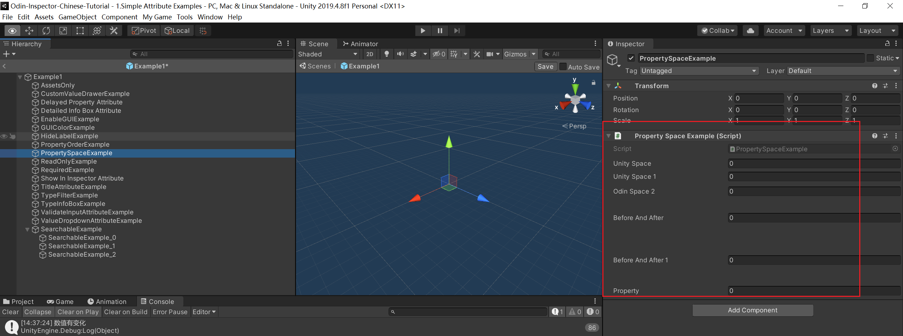Viewport: 903px width, 336px height.
Task: Select the Rotate tool
Action: (46, 31)
